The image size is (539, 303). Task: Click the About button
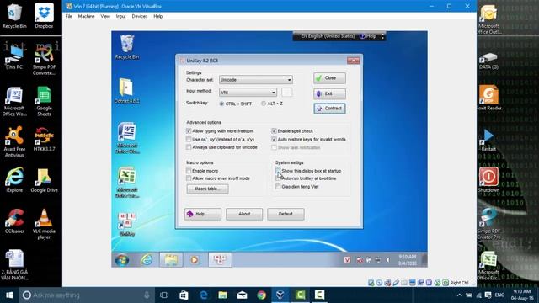(x=244, y=214)
